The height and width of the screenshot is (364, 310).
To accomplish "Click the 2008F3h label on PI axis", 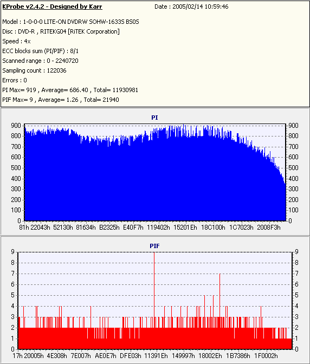I will tap(269, 227).
